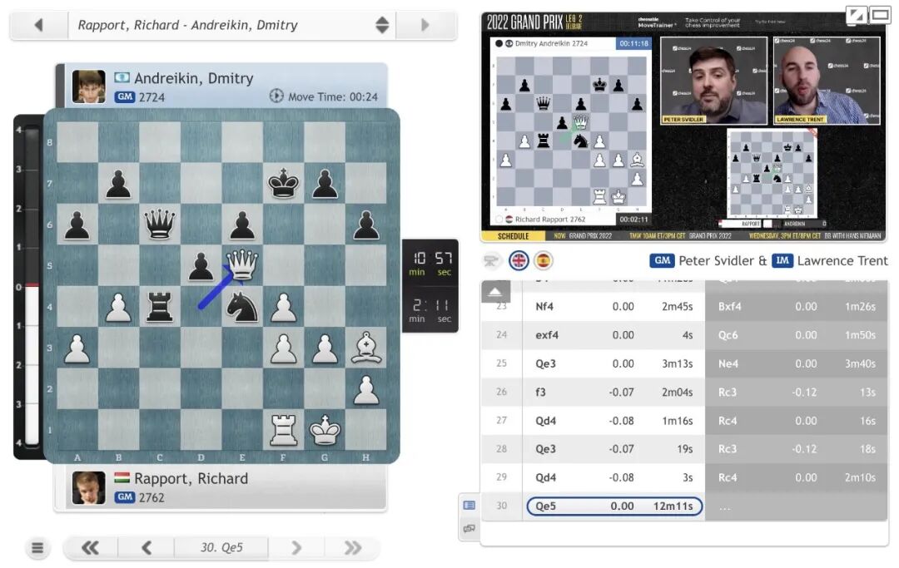Select Spanish commentary flag
899x568 pixels.
(543, 261)
